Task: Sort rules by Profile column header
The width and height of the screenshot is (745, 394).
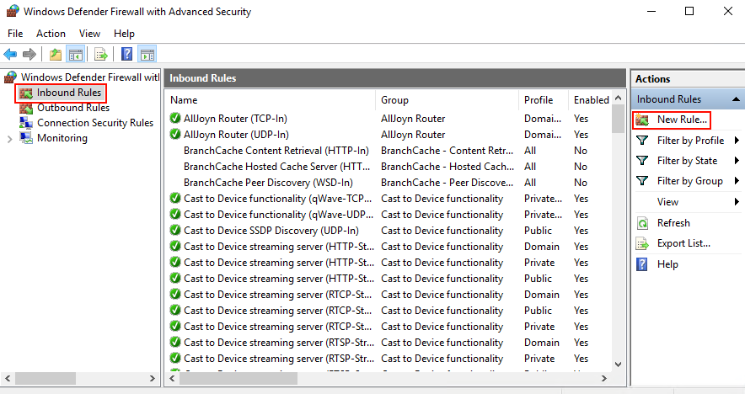Action: pyautogui.click(x=539, y=100)
